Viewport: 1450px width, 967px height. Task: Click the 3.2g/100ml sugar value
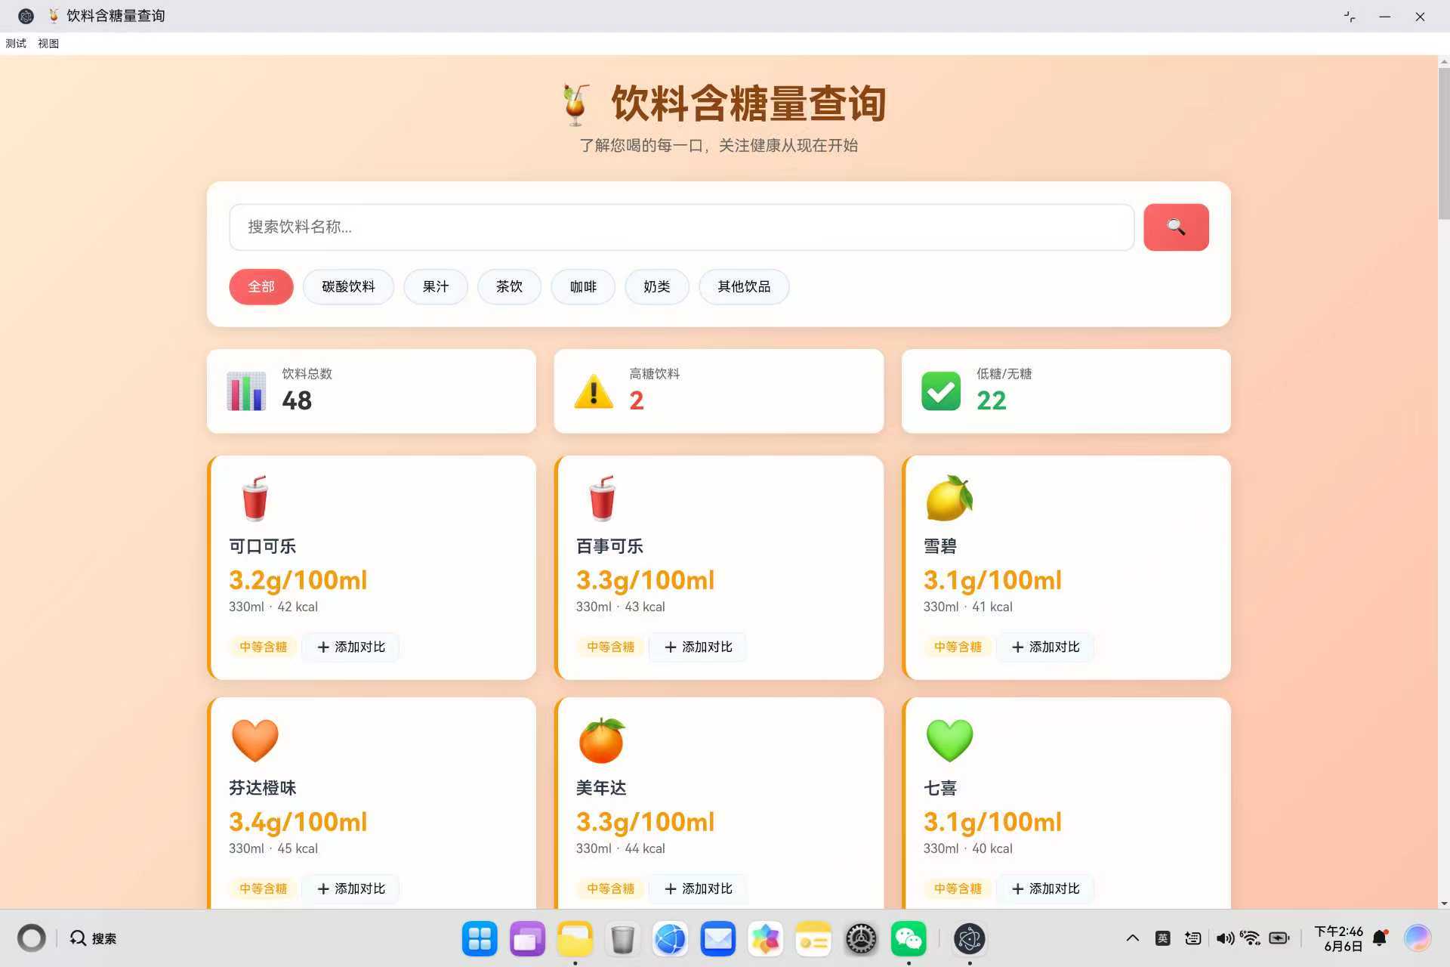(298, 580)
